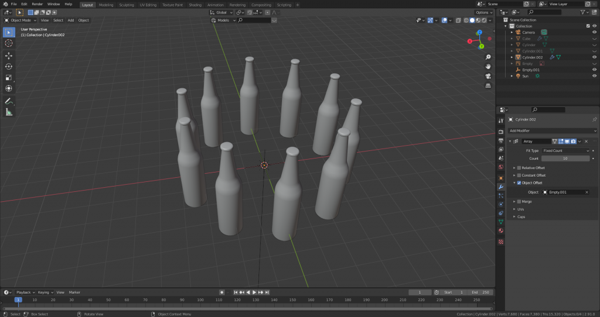600x317 pixels.
Task: Remove the Array modifier with X
Action: pyautogui.click(x=586, y=142)
